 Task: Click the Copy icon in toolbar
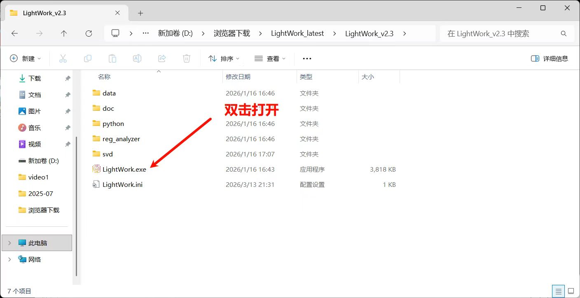pos(88,58)
